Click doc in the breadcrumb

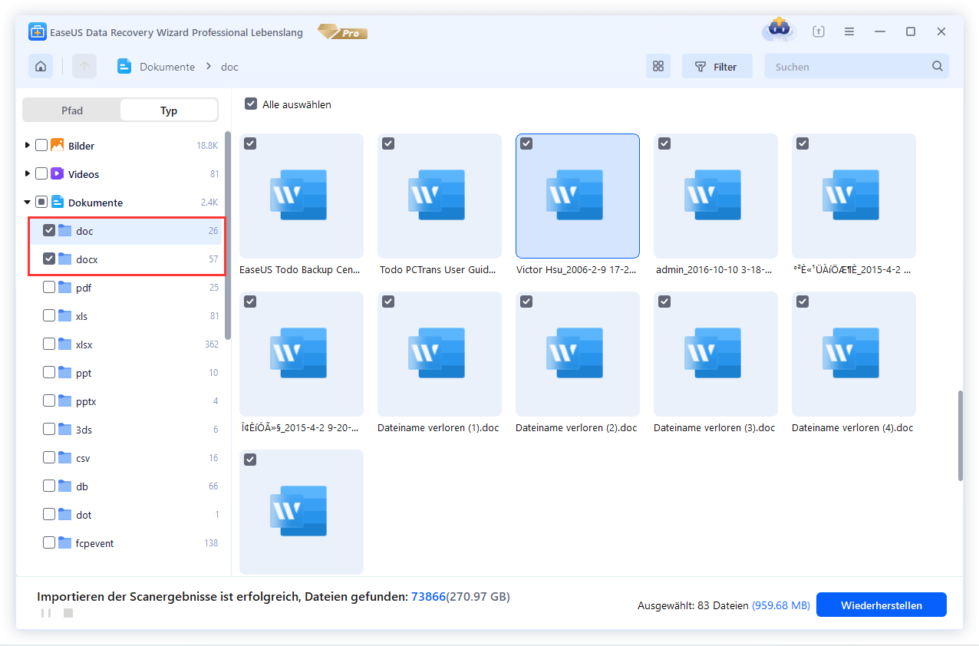click(x=229, y=67)
